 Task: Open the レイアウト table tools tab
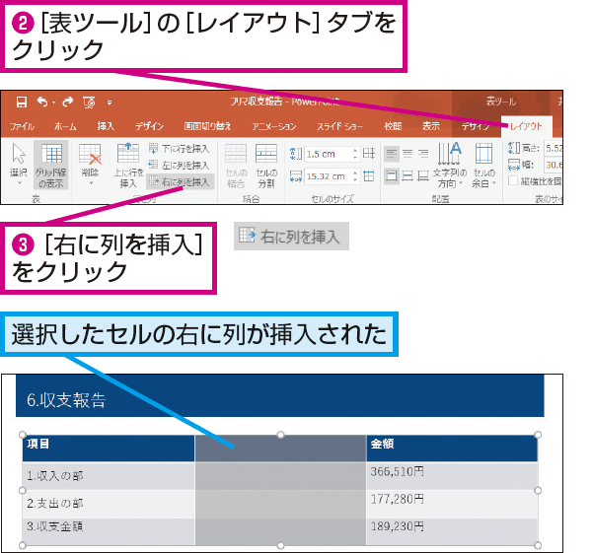click(x=526, y=126)
